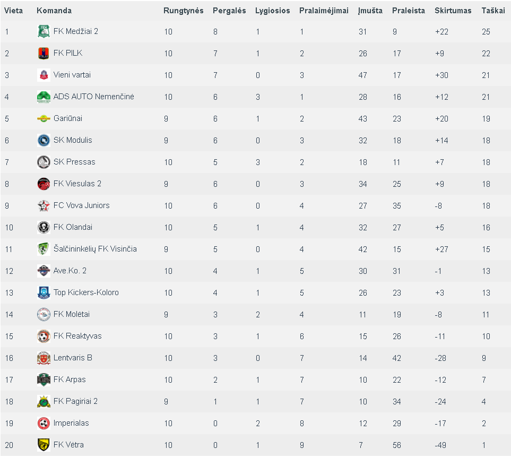
Task: Click the SK Modulis round logo
Action: 44,141
